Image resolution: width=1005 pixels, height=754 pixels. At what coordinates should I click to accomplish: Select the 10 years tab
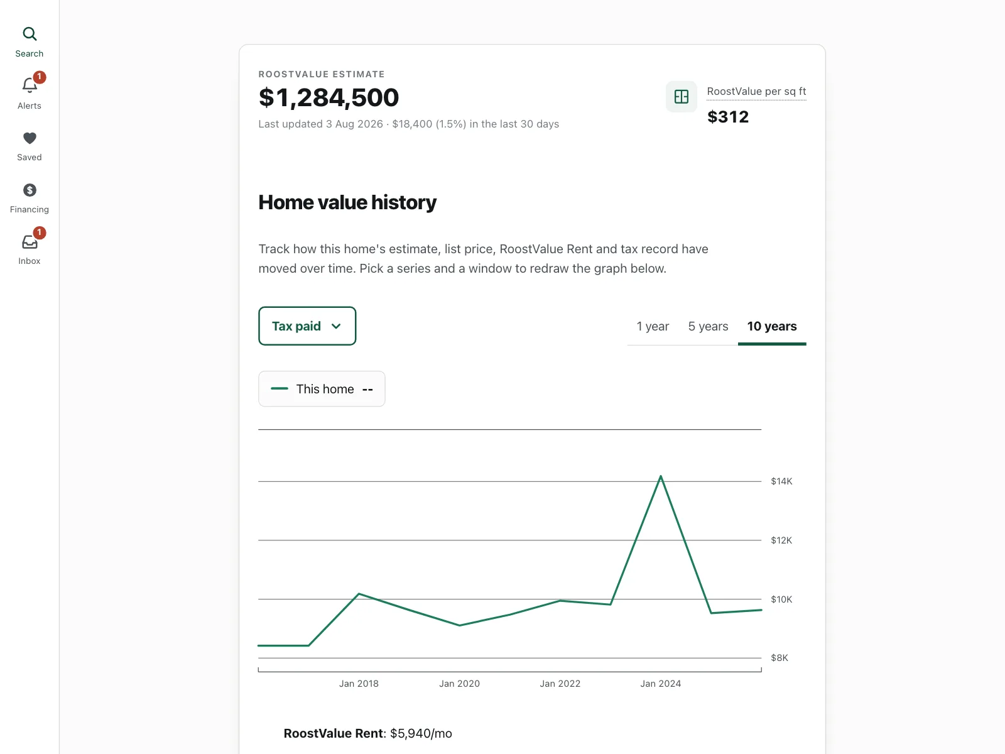(772, 327)
